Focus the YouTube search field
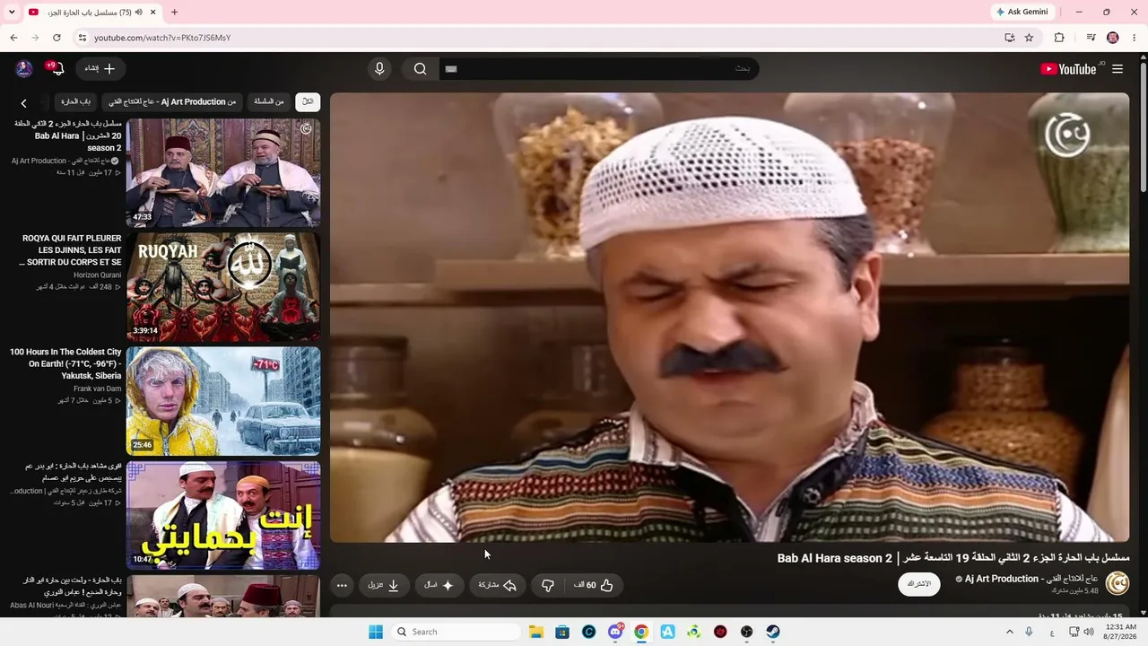This screenshot has width=1148, height=646. (599, 69)
